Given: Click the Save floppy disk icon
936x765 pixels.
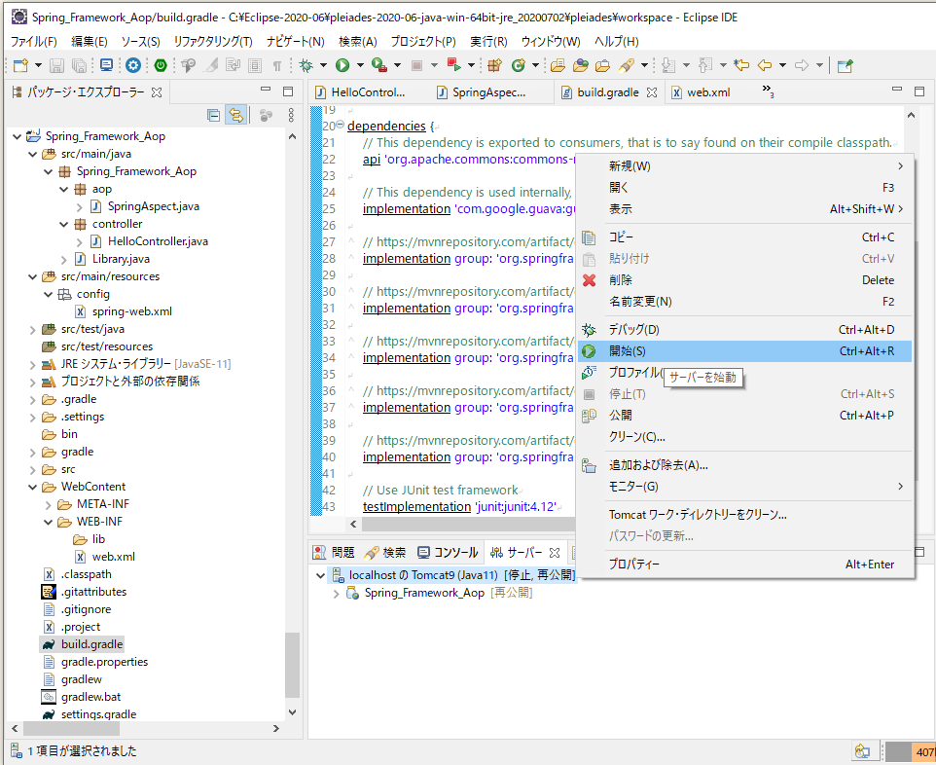Looking at the screenshot, I should (56, 65).
